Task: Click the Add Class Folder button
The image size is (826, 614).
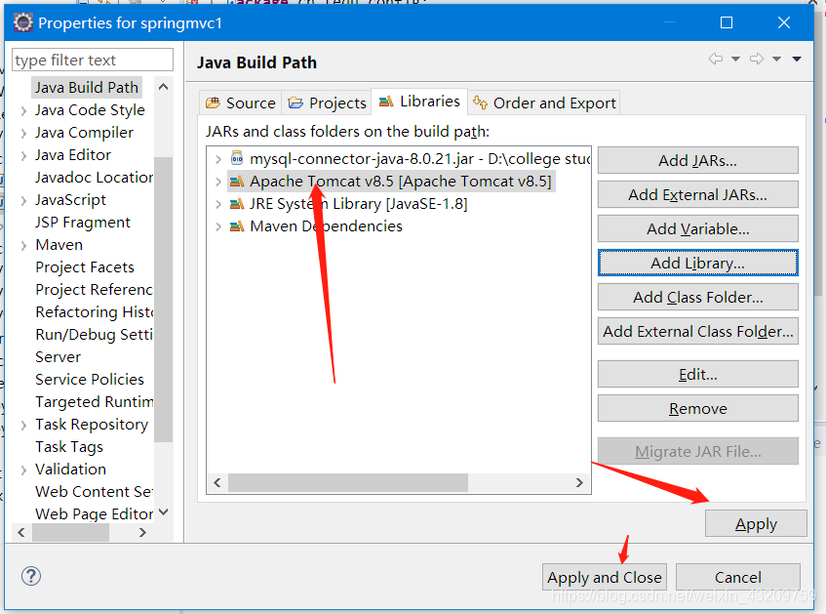Action: pyautogui.click(x=698, y=297)
